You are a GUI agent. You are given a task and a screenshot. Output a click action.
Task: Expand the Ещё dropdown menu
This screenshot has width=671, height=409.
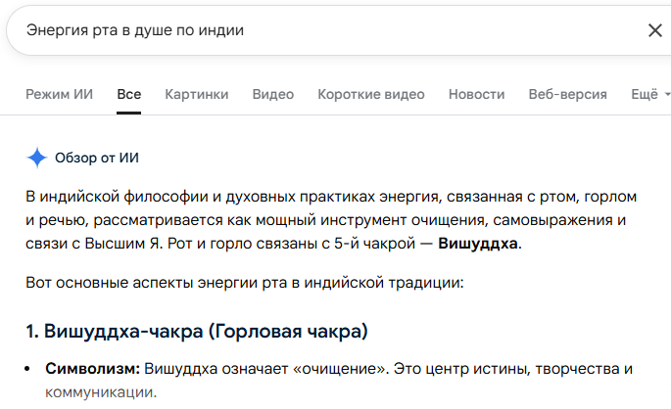pos(649,95)
